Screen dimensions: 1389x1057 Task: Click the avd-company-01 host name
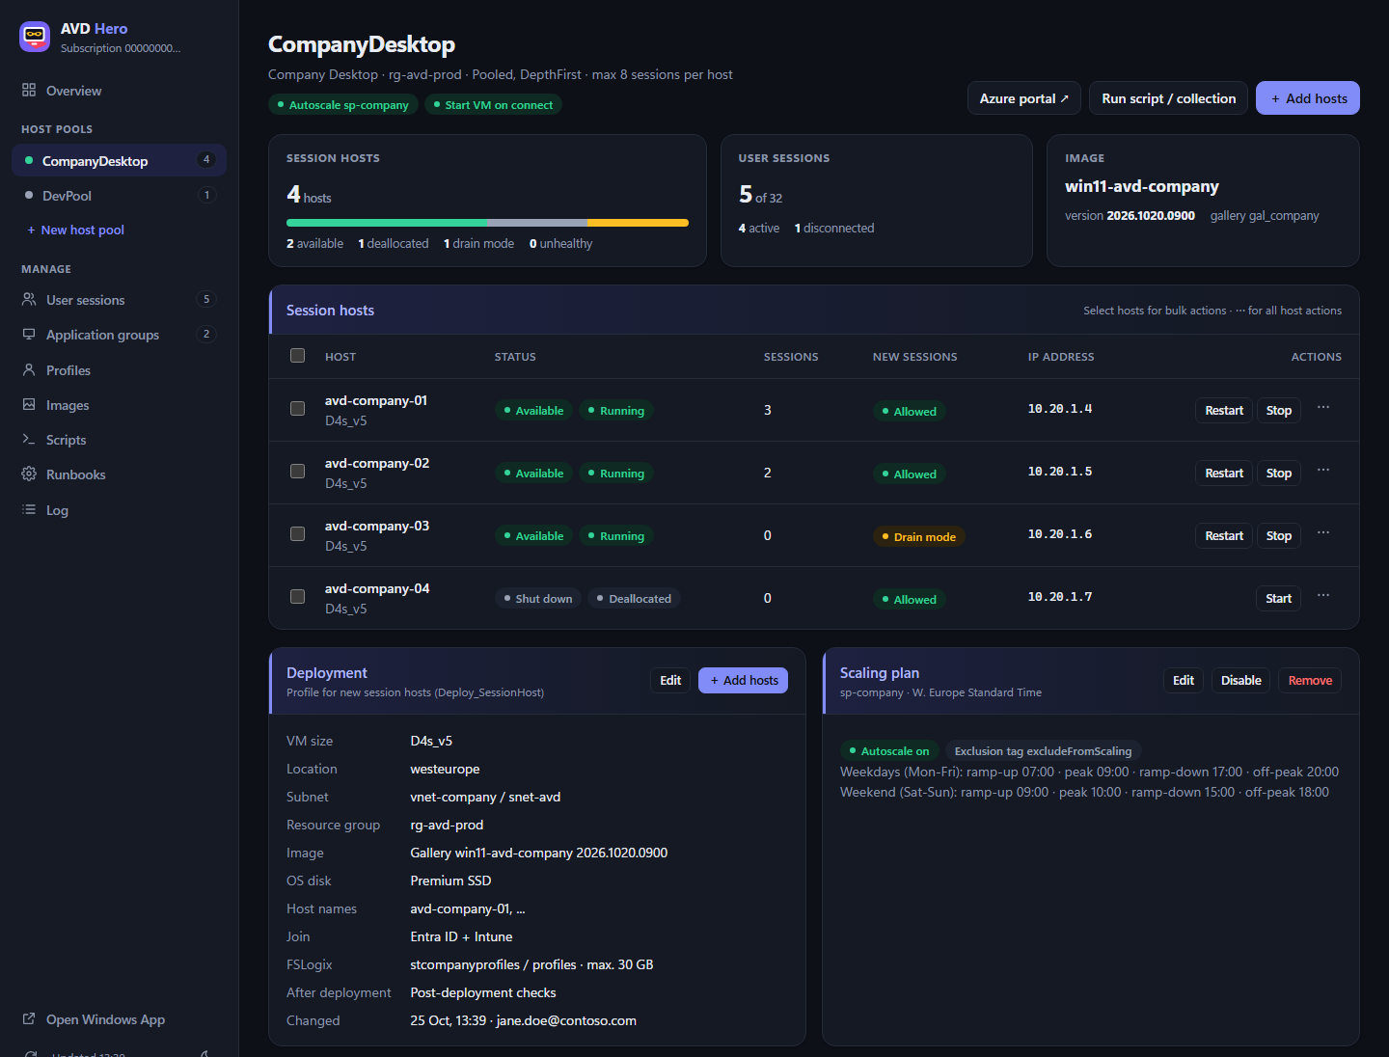click(376, 400)
